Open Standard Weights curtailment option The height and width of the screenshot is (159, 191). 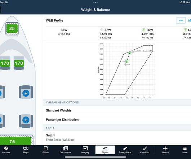[117, 110]
